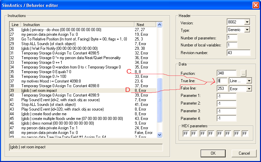
Task: Select line 47 person data private Assign 1
Action: [83, 128]
